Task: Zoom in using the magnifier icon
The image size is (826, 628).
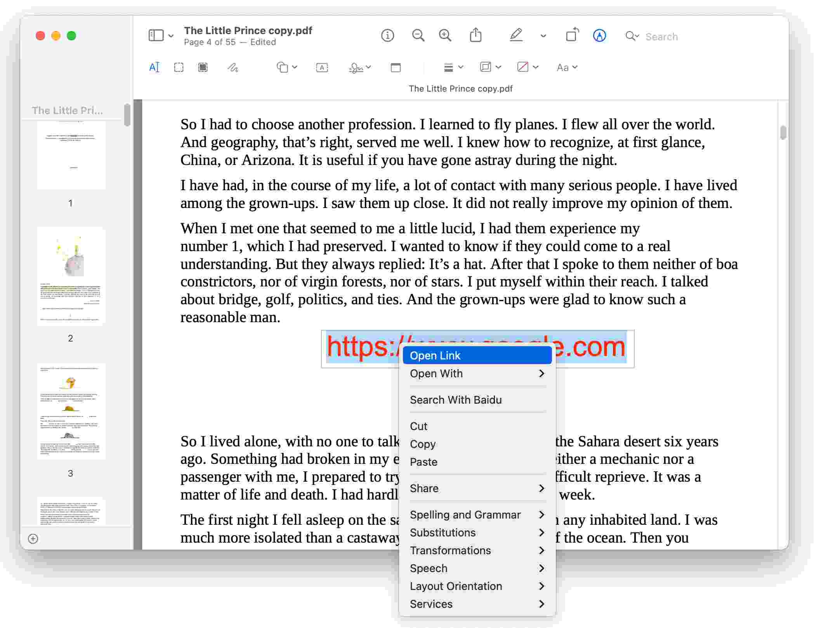Action: pyautogui.click(x=445, y=35)
